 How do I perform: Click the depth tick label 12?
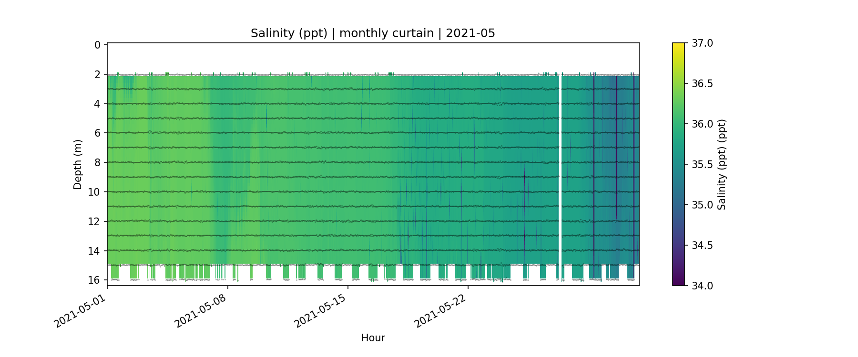(x=94, y=221)
